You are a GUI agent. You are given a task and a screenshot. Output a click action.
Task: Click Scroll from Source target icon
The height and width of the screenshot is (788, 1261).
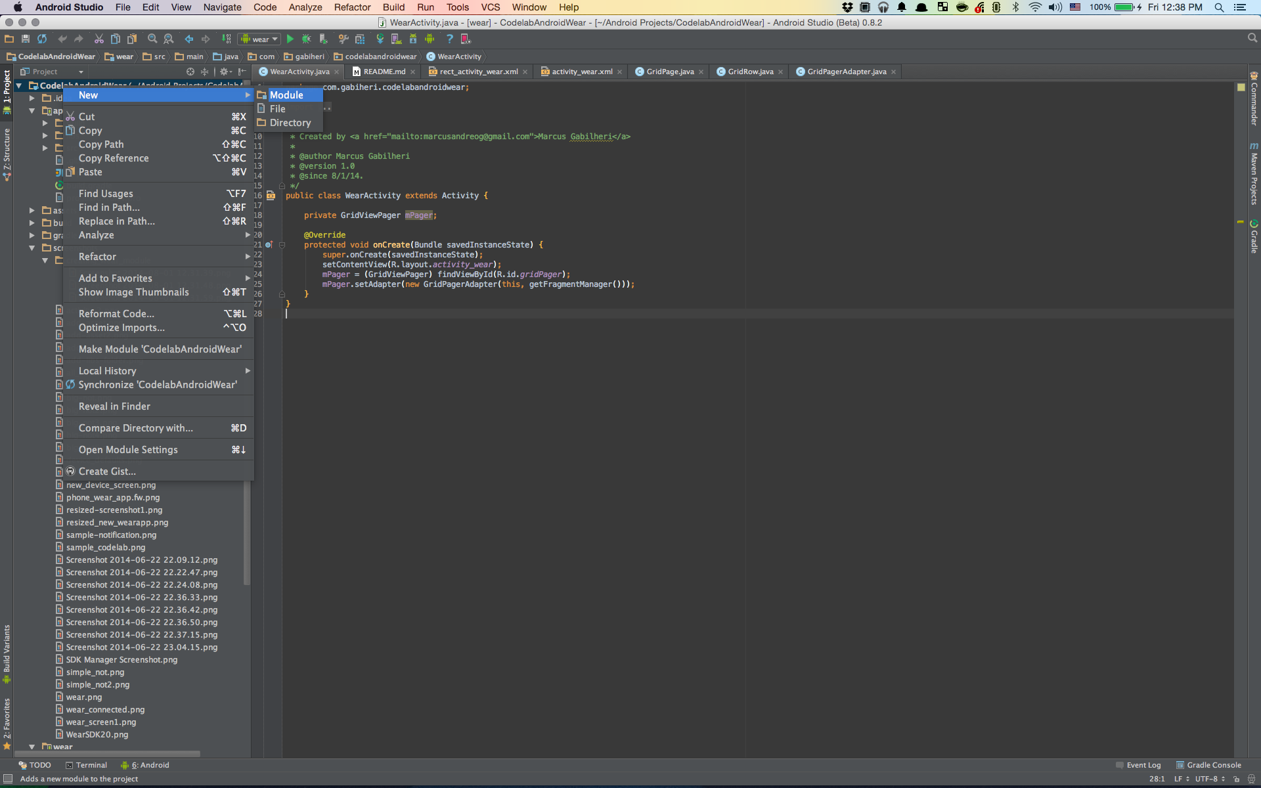tap(190, 72)
